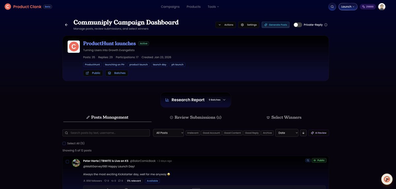Viewport: 396px width, 189px height.
Task: Click the retweet icon on Peter Harte's post
Action: tap(113, 181)
